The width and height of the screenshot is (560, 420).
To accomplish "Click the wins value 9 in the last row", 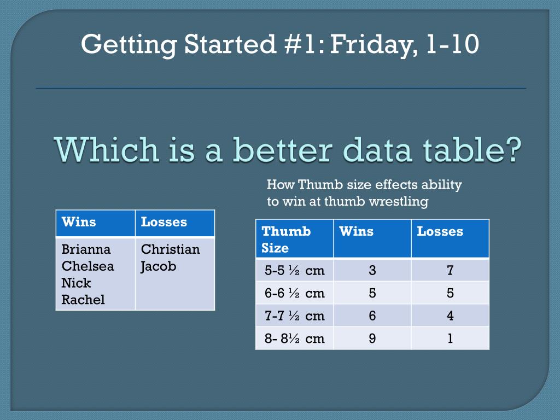I will pos(372,339).
